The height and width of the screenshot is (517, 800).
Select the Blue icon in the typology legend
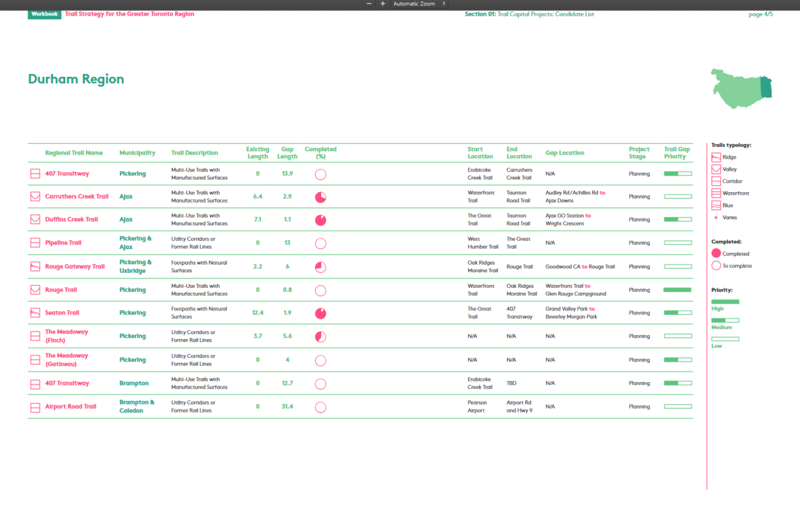(x=716, y=205)
